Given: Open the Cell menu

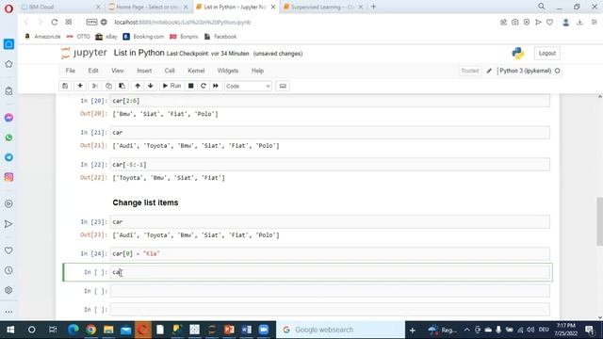Looking at the screenshot, I should point(170,71).
